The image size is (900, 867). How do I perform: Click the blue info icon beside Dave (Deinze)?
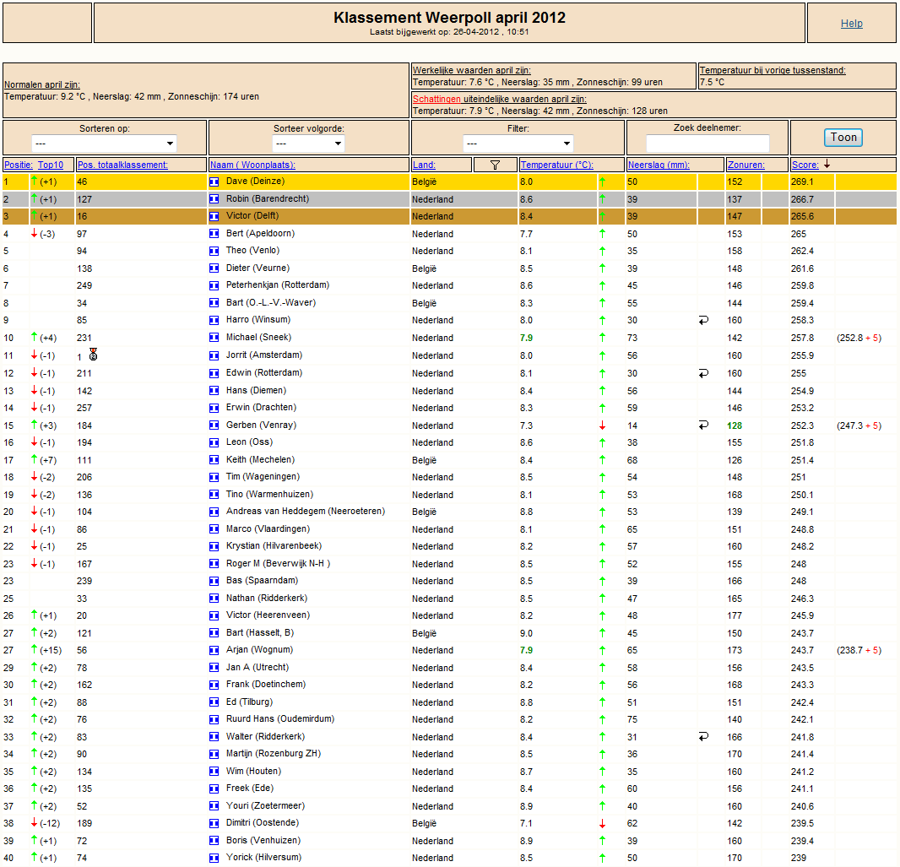click(x=214, y=182)
